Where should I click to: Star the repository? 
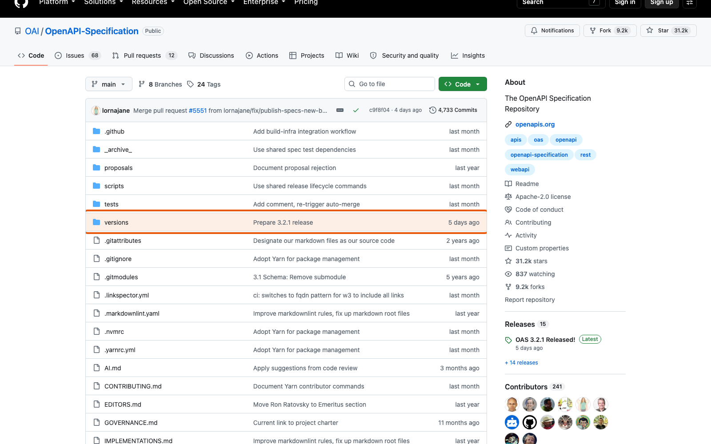(668, 31)
